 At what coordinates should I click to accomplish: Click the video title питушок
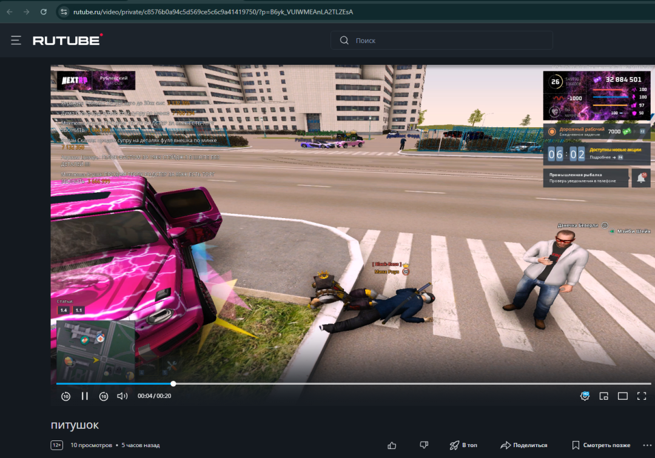pyautogui.click(x=75, y=425)
